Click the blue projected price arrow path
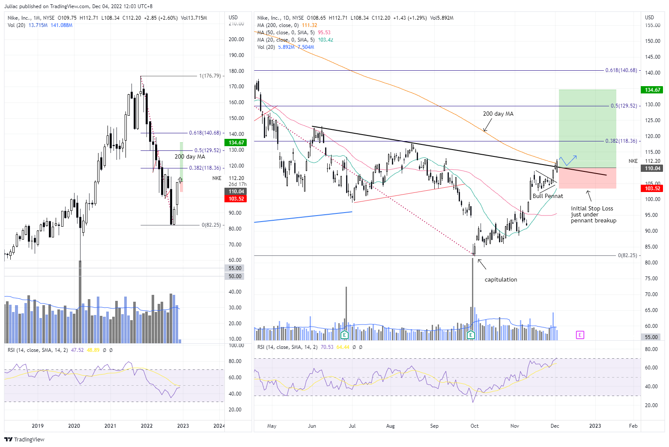 (568, 160)
